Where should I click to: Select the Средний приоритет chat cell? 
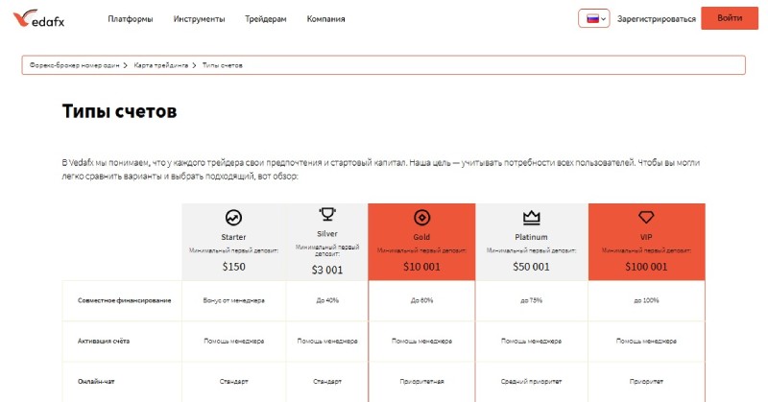[532, 382]
